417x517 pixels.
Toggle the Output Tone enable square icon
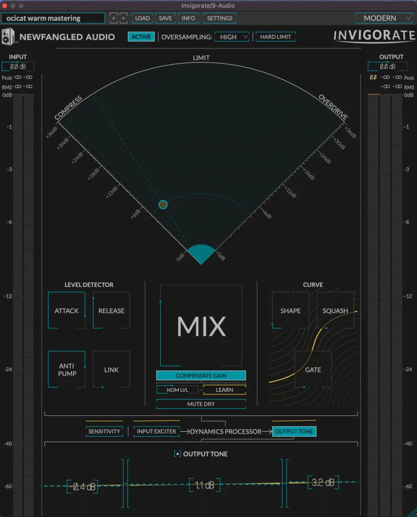tap(177, 454)
